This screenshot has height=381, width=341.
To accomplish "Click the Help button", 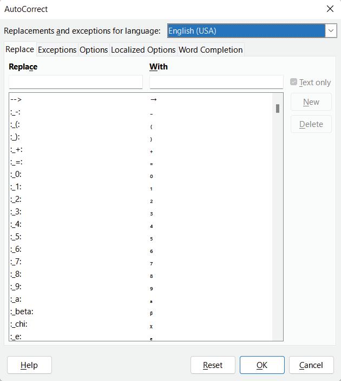I will 29,365.
